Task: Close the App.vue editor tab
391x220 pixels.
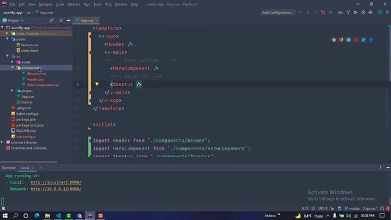Action: tap(97, 20)
